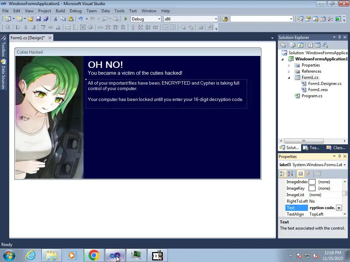Expand the Properties node in Solution Explorer

pyautogui.click(x=289, y=65)
